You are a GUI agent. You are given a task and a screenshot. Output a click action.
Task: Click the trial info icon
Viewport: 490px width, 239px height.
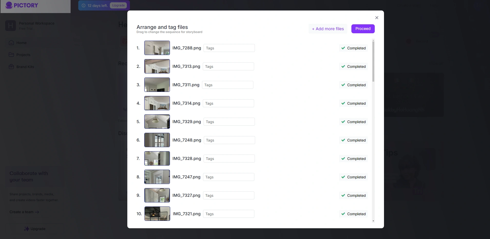(x=83, y=5)
